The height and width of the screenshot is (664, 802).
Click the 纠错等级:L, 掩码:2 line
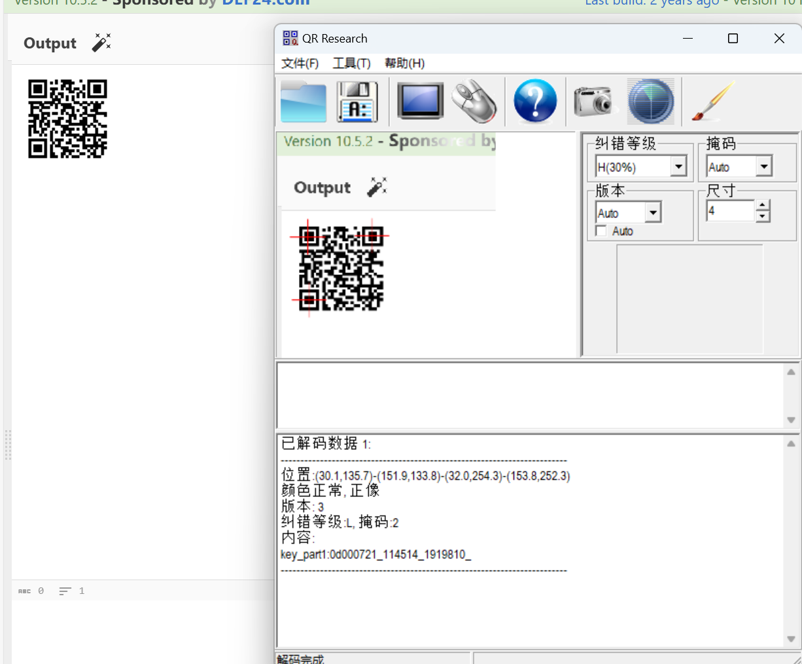tap(340, 522)
